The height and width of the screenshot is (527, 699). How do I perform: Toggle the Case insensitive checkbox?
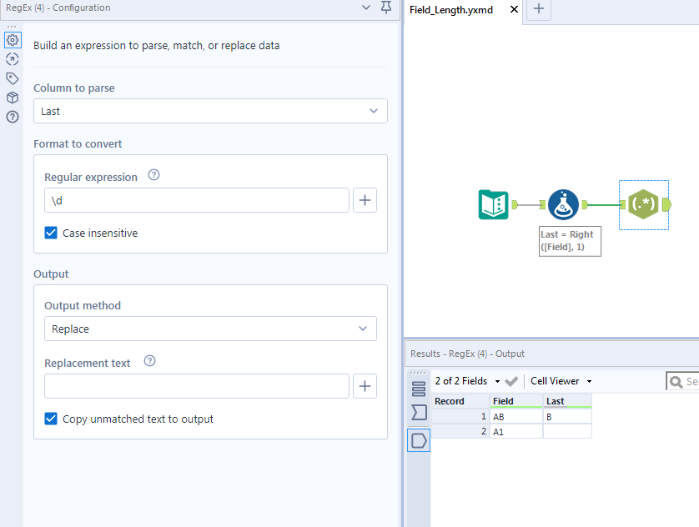[51, 233]
